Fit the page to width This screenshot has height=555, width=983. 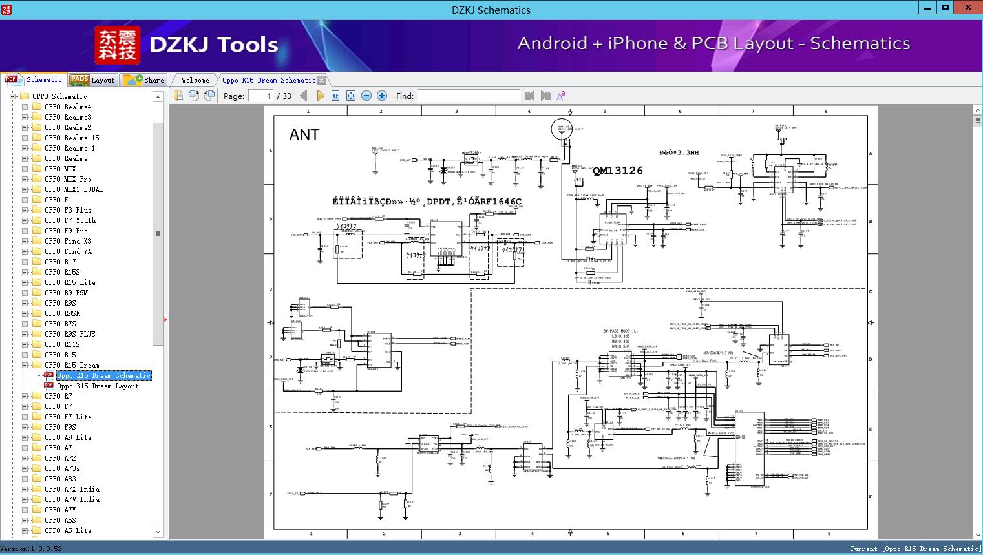(335, 96)
